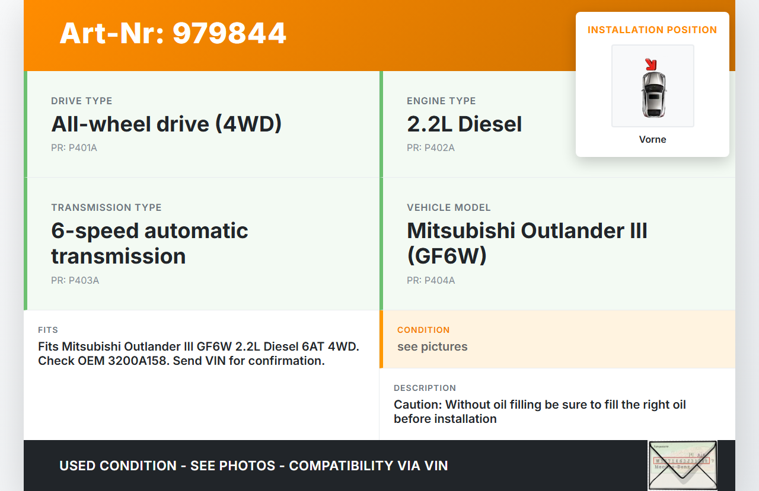Click the red arrow on car image
The width and height of the screenshot is (759, 491).
pyautogui.click(x=651, y=64)
